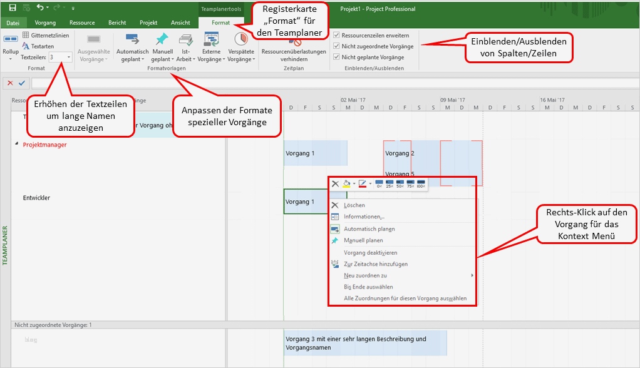Click the X delete icon in the mini toolbar
Image resolution: width=640 pixels, height=368 pixels.
335,184
